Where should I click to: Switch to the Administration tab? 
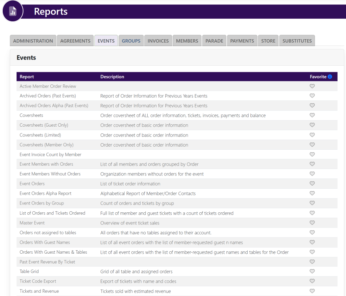coord(33,41)
